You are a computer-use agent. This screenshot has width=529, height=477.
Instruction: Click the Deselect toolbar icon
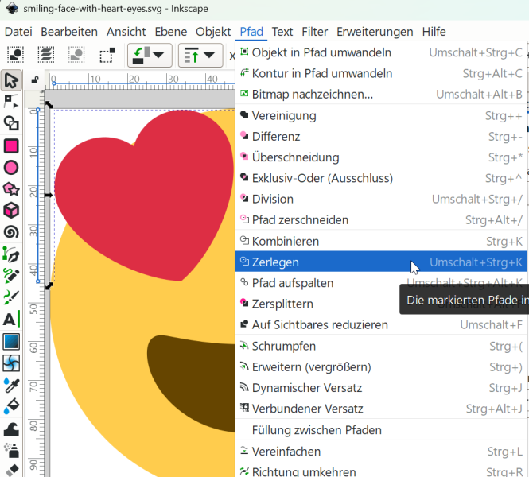point(76,55)
